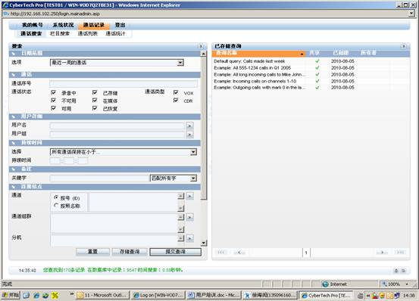Open the 用户组 browse arrow button
419x301 pixels.
pyautogui.click(x=189, y=135)
